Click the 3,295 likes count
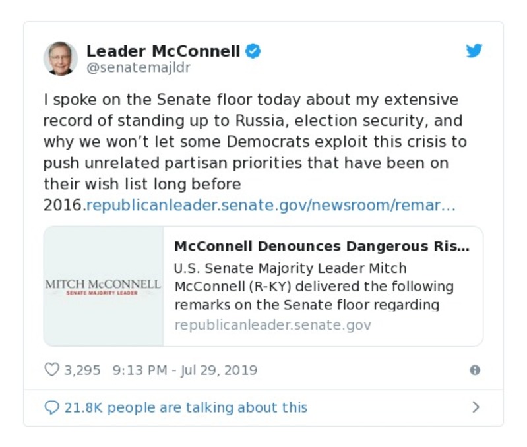The height and width of the screenshot is (447, 527). pos(82,371)
